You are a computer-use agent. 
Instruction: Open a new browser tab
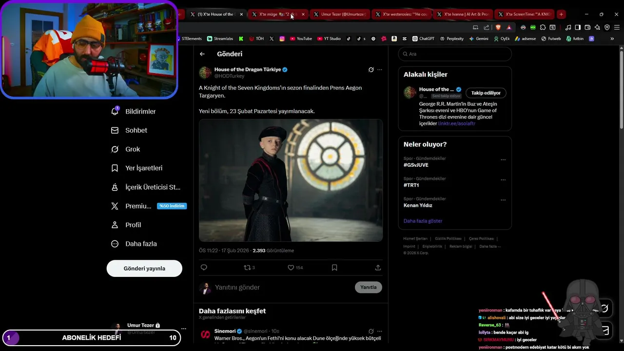(x=561, y=14)
